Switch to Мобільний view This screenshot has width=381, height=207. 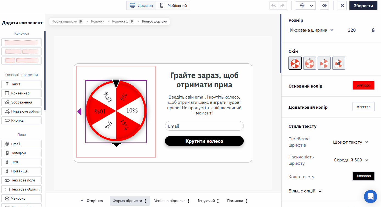point(173,5)
